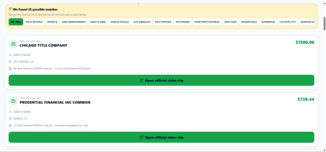Pick the PICO RIVERA city chip
Viewport: 326px width, 152px height.
tap(163, 22)
